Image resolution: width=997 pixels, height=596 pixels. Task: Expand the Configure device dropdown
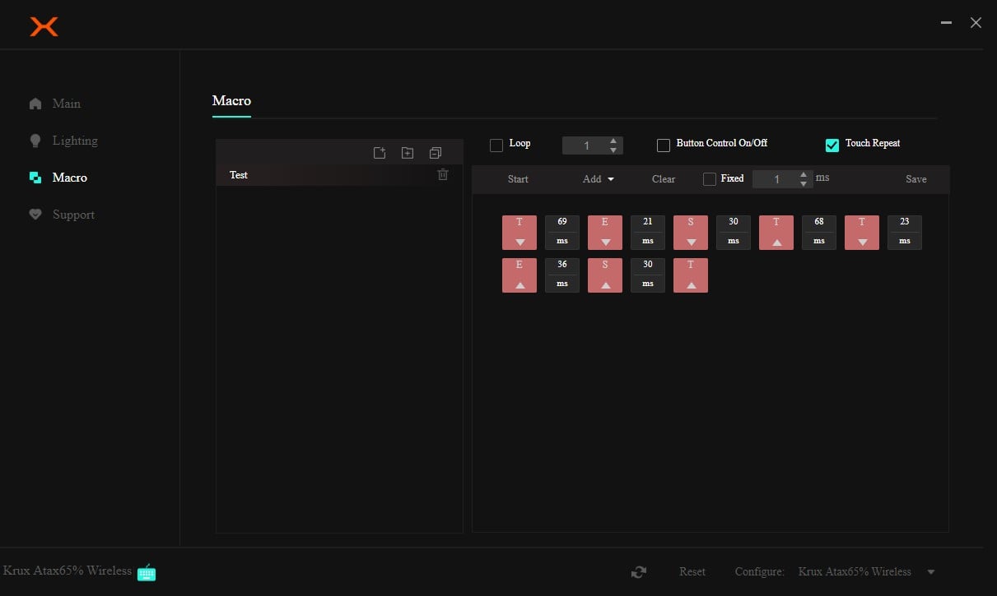pos(931,572)
